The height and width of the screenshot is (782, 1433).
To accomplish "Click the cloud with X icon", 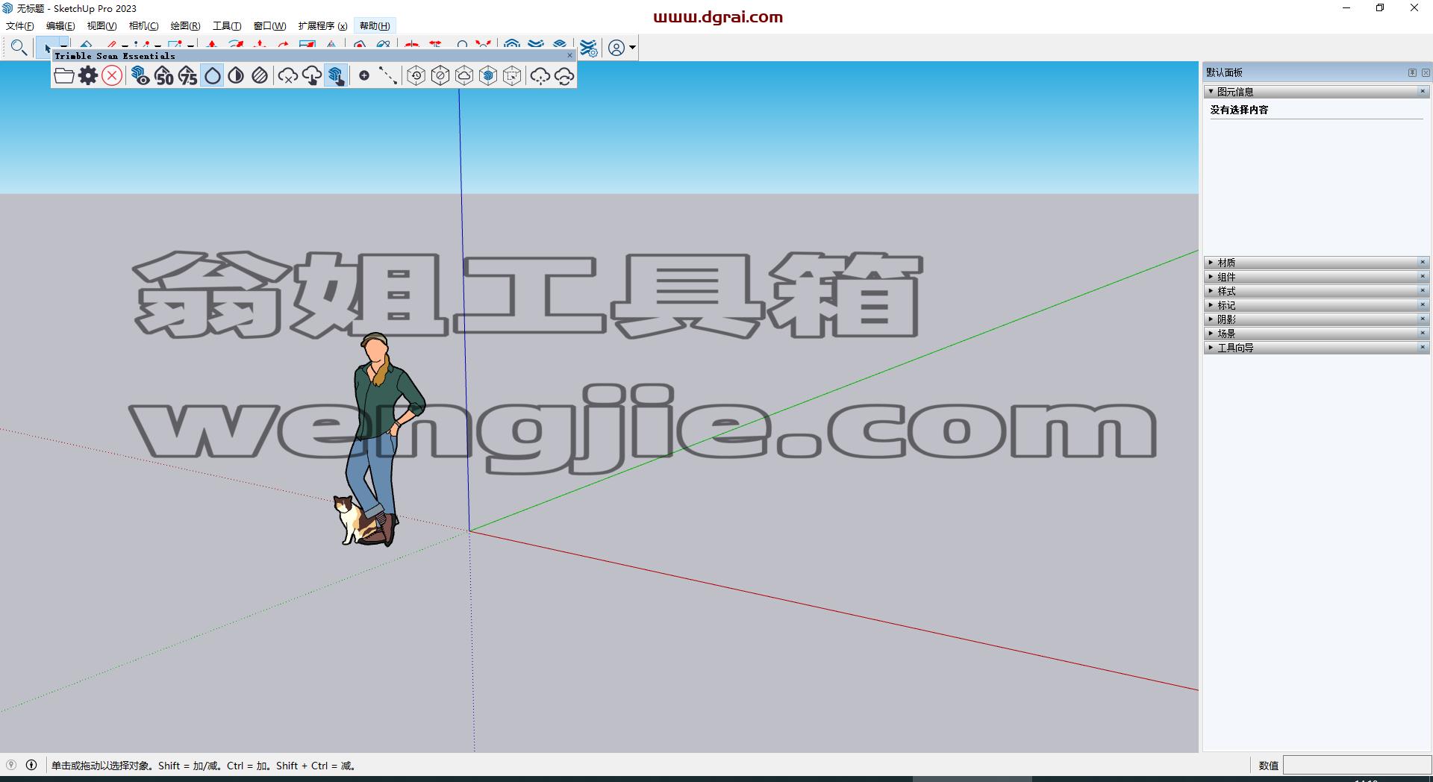I will pos(288,75).
